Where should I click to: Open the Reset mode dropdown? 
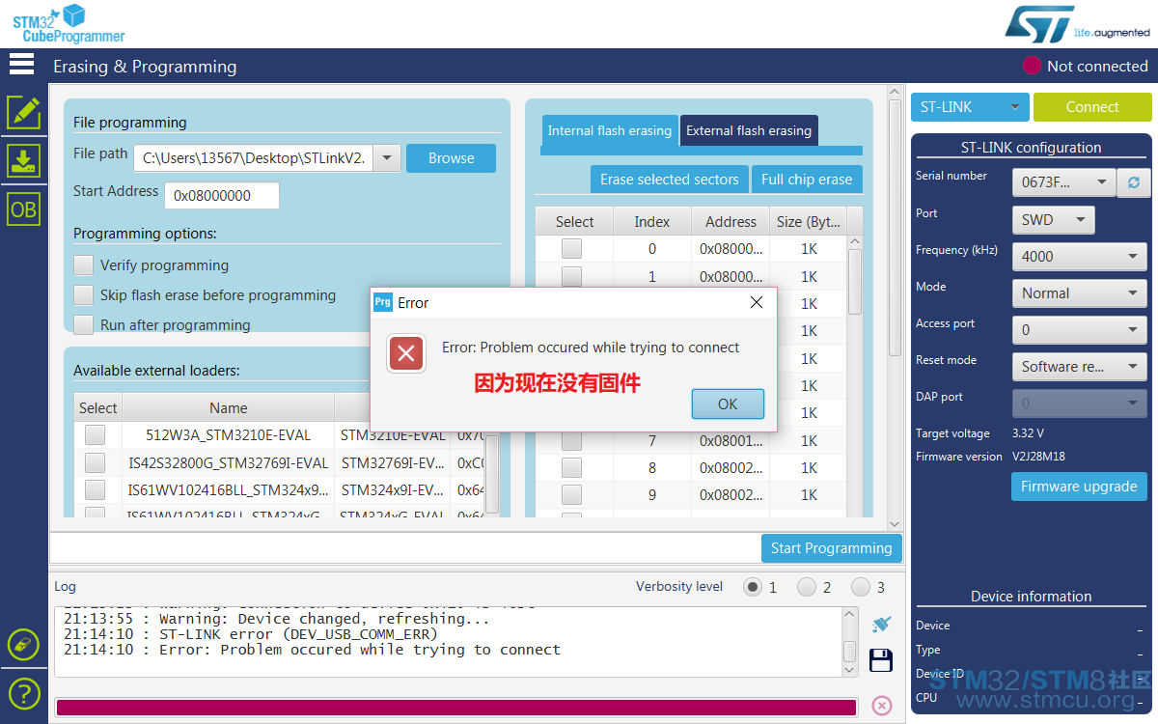(x=1079, y=367)
